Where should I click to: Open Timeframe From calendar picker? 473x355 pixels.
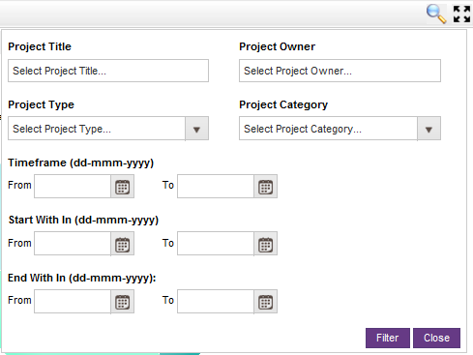(x=123, y=187)
